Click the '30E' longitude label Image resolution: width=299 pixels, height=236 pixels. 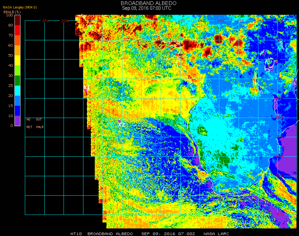pyautogui.click(x=260, y=21)
